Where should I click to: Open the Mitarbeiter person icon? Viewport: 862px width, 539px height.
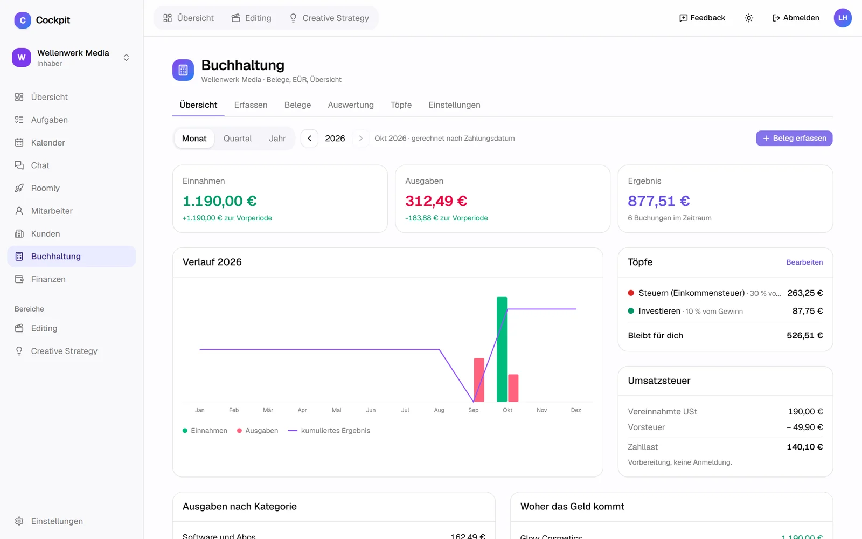pos(19,211)
